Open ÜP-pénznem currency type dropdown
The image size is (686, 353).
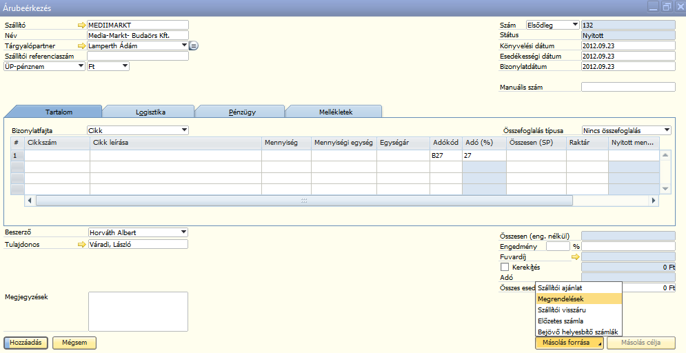tap(81, 66)
